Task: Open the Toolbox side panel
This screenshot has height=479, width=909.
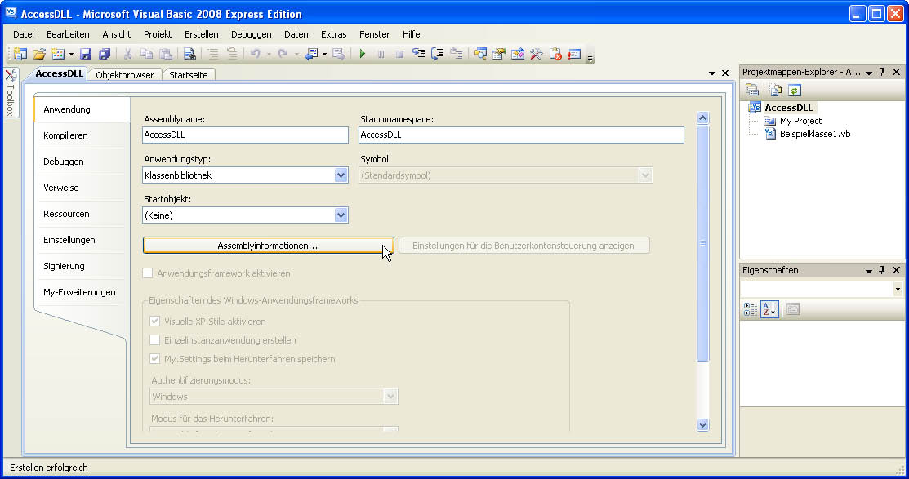Action: click(x=11, y=94)
